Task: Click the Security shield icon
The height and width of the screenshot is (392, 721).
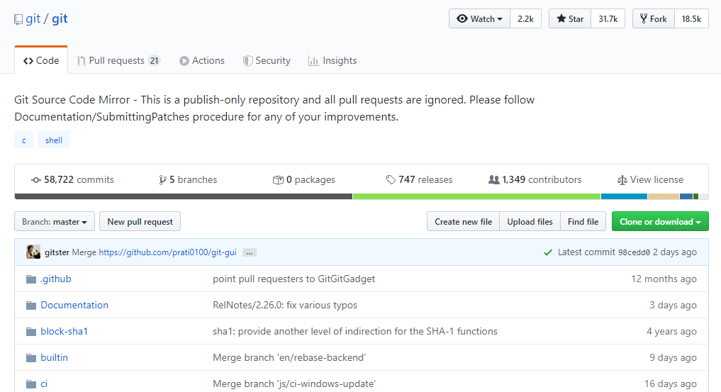Action: (248, 61)
